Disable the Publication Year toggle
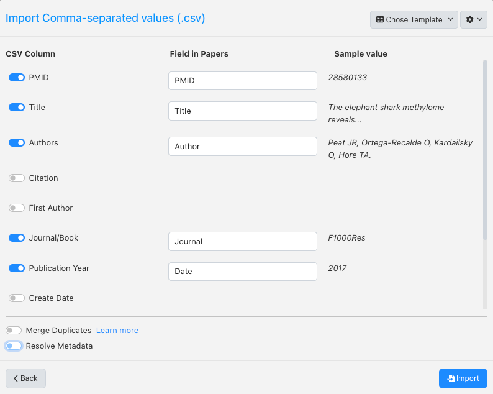Image resolution: width=493 pixels, height=394 pixels. coord(17,268)
